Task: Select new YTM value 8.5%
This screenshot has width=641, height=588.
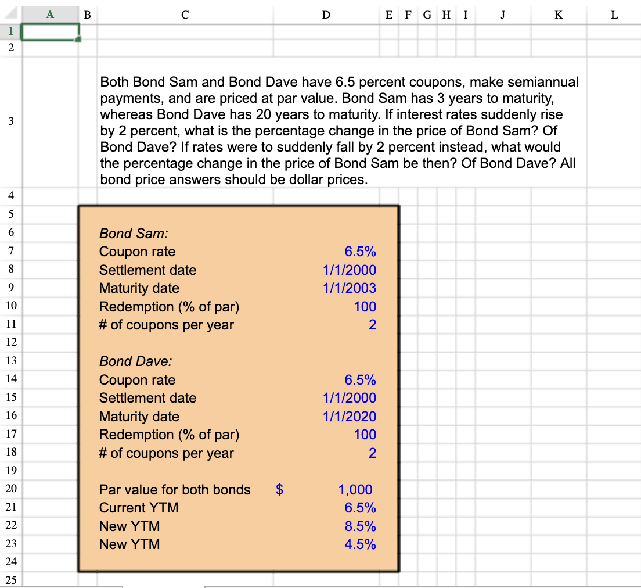Action: click(360, 526)
